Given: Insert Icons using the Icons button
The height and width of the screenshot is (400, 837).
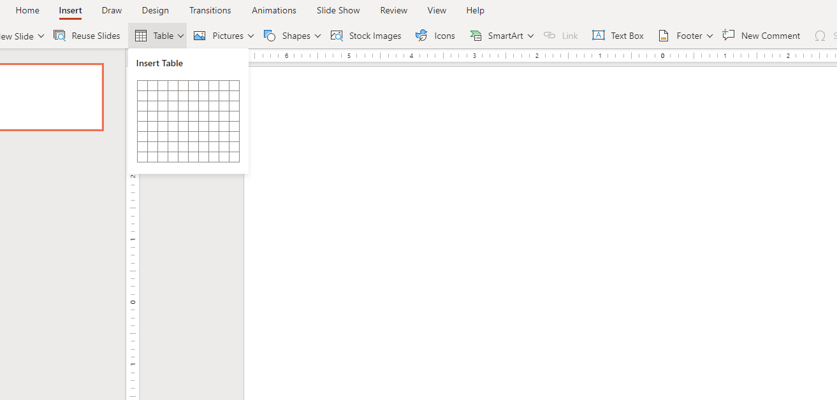Looking at the screenshot, I should click(x=435, y=36).
